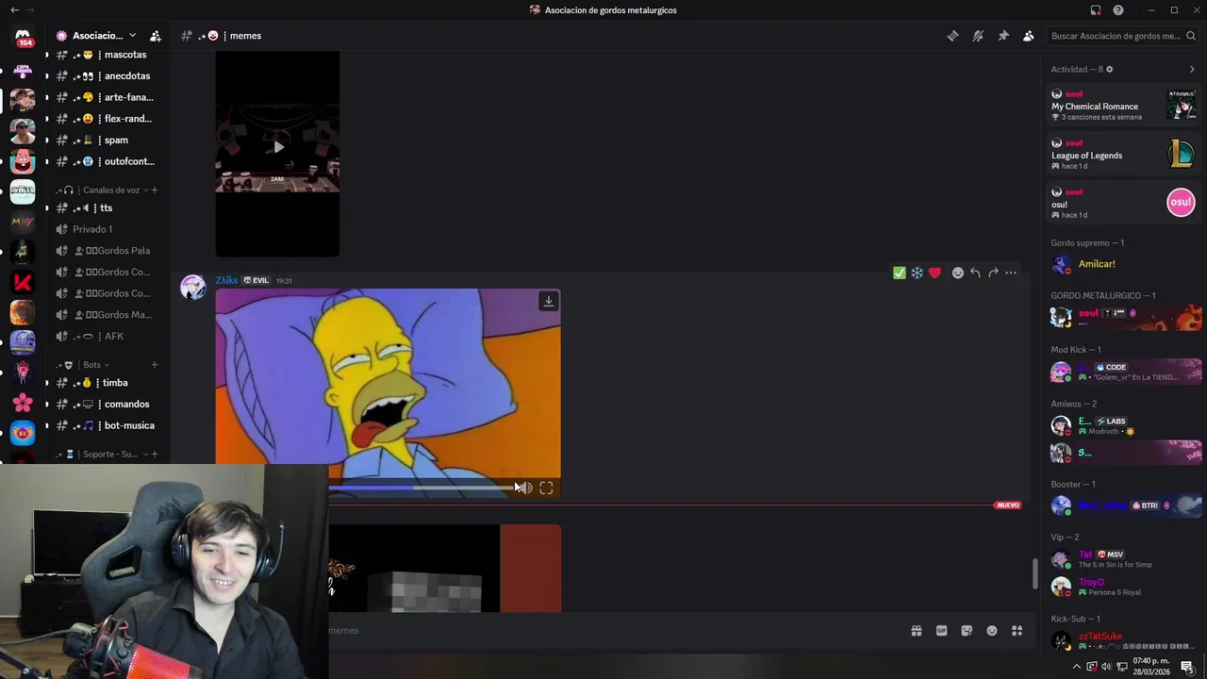Show hidden system tray icons
The height and width of the screenshot is (679, 1207).
coord(1077,666)
